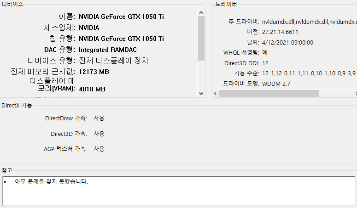Click the DirectX 기능 group label
Image resolution: width=357 pixels, height=208 pixels.
tap(17, 105)
